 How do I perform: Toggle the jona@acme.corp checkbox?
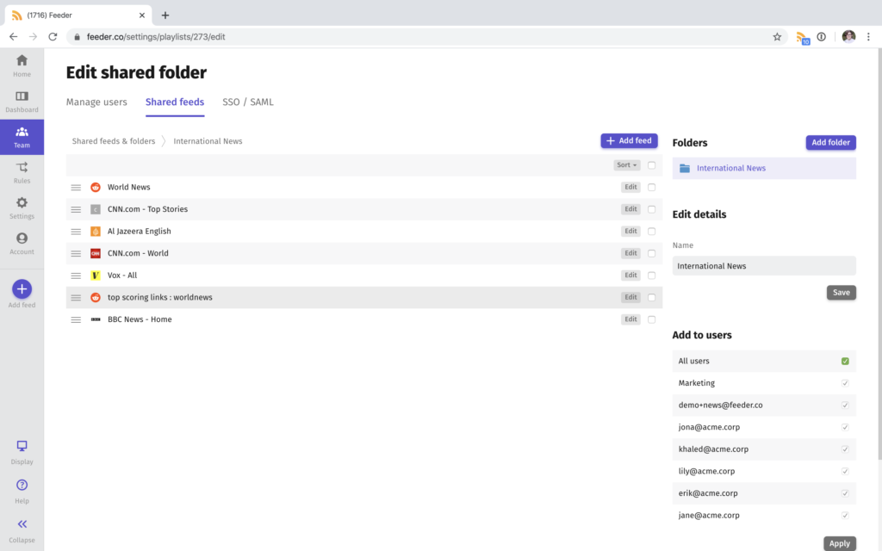pyautogui.click(x=845, y=427)
